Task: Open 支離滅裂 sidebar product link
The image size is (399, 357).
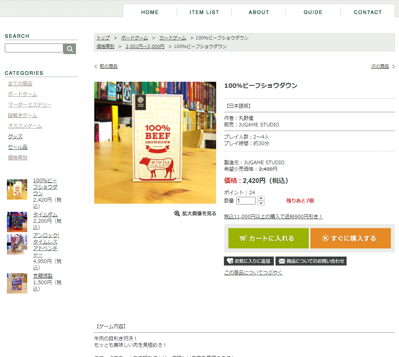Action: [43, 276]
